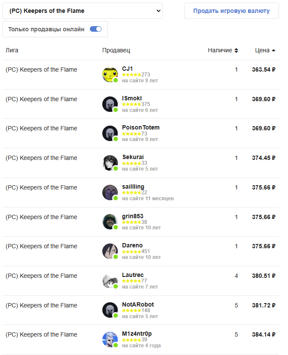Screen dimensions: 288x355
Task: Open the CJ1 offer priced 363.54 ₽
Action: (x=263, y=69)
